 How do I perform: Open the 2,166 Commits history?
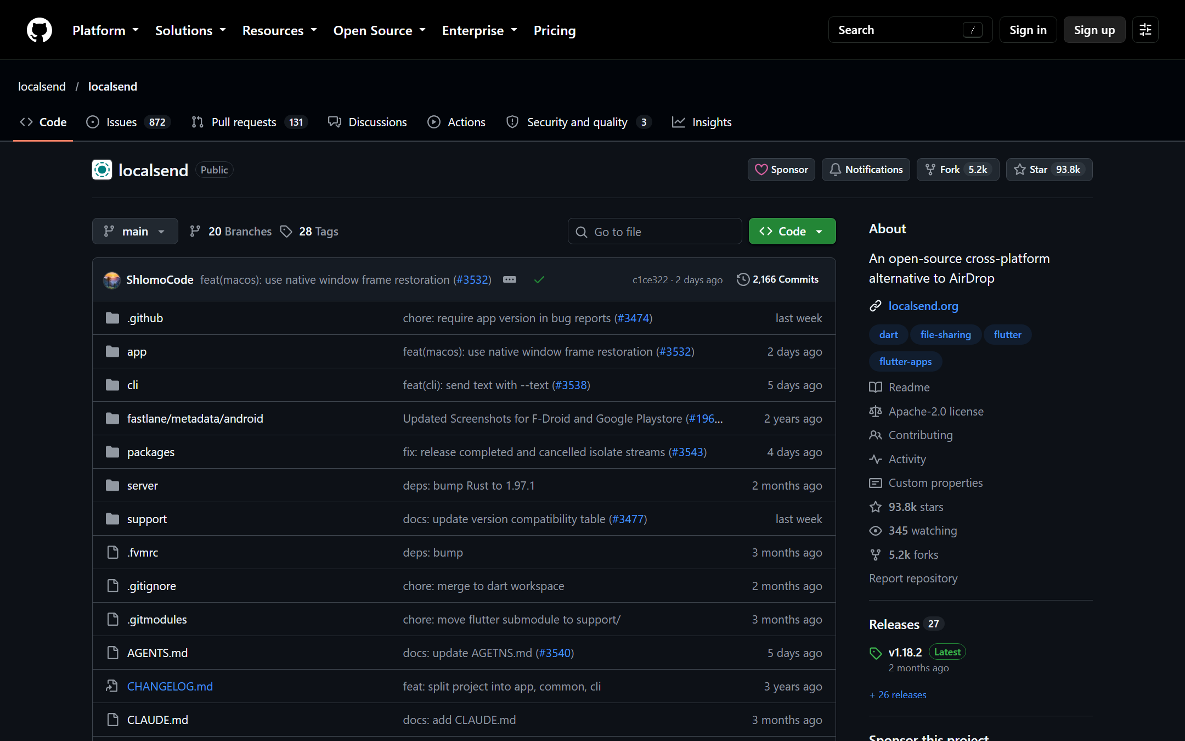[x=778, y=279]
